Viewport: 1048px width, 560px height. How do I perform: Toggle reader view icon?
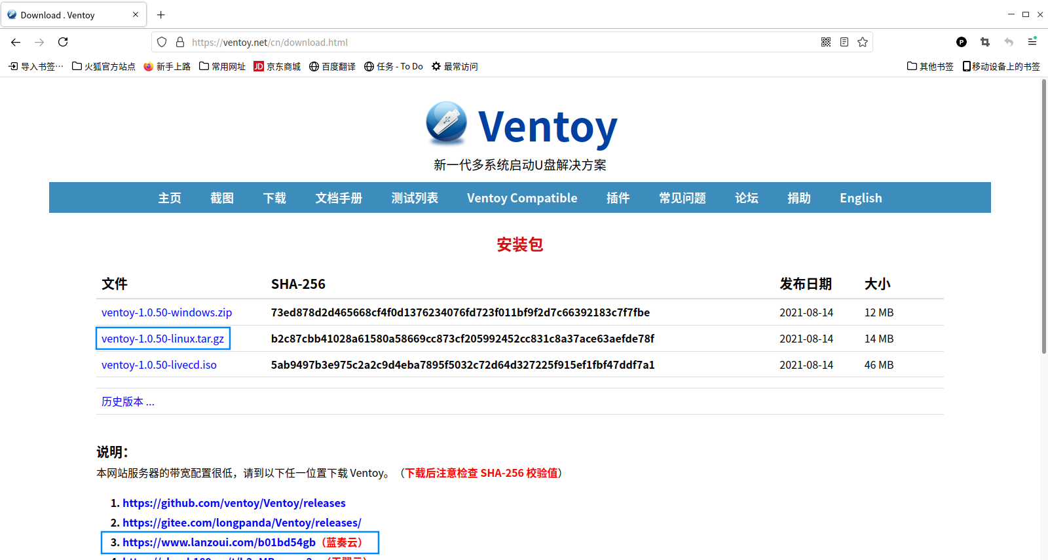844,42
